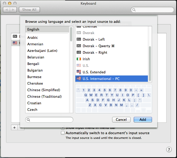Go back with the left arrow button
Image resolution: width=177 pixels, height=158 pixels.
pos(7,10)
